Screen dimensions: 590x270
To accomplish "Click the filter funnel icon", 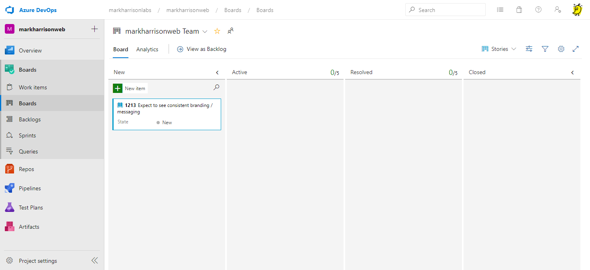I will (545, 49).
